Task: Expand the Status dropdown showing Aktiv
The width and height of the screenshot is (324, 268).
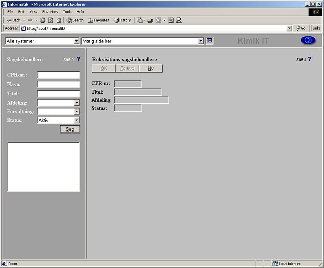Action: [x=76, y=120]
